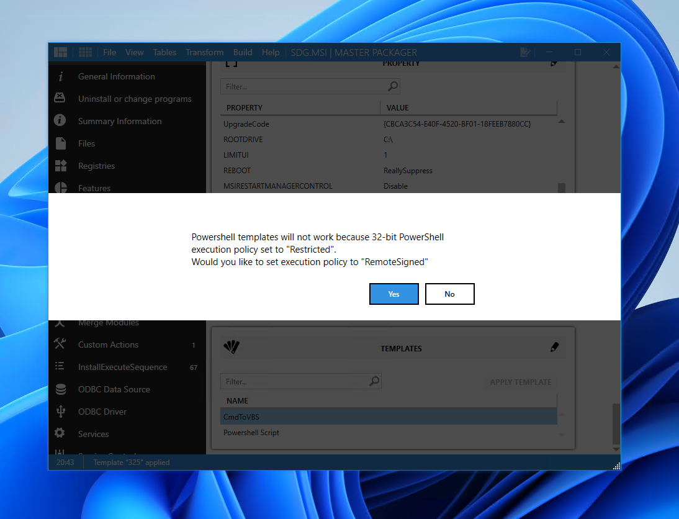Click the templates filter input field
Screen dimensions: 679x519
(300, 381)
